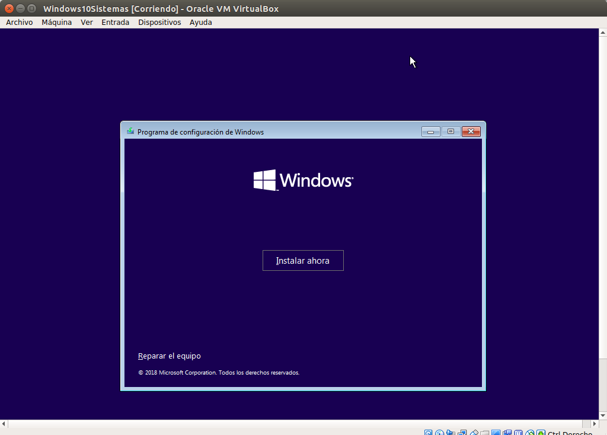Image resolution: width=607 pixels, height=435 pixels.
Task: Click the USB devices status icon
Action: coord(474,433)
